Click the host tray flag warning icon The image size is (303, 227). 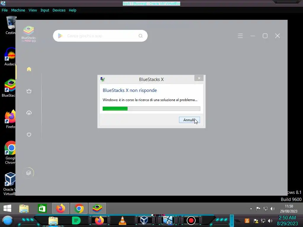[x=256, y=221]
